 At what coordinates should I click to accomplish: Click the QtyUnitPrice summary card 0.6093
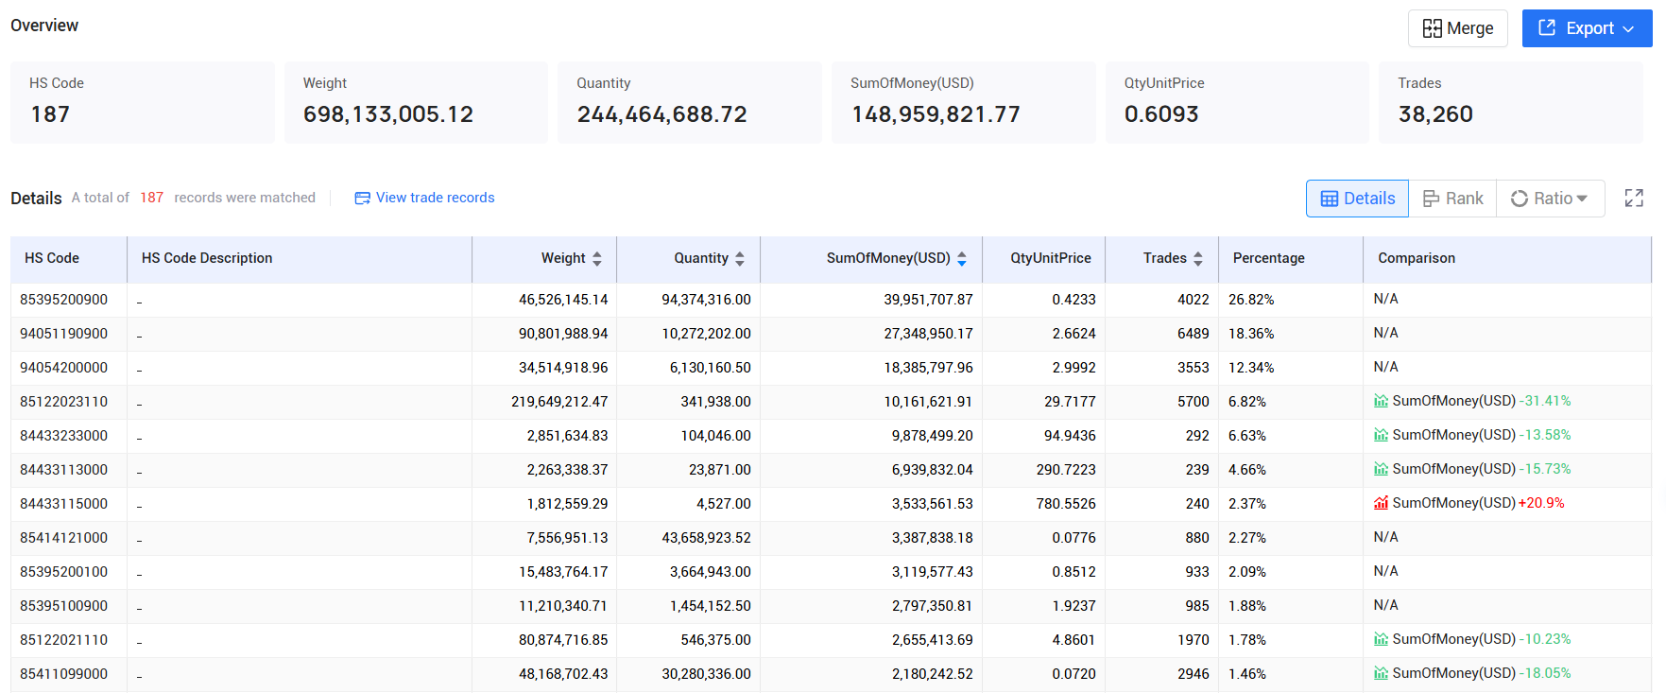[1237, 102]
